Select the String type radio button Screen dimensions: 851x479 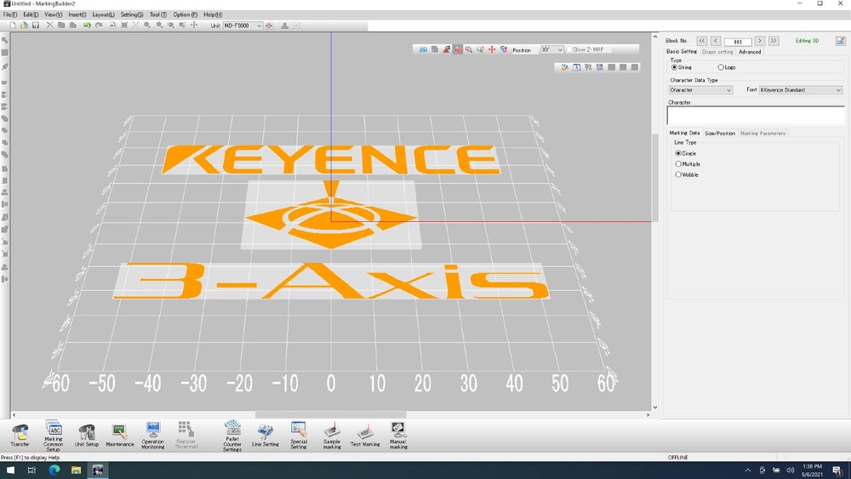click(x=675, y=67)
